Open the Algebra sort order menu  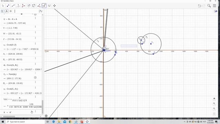(41, 11)
